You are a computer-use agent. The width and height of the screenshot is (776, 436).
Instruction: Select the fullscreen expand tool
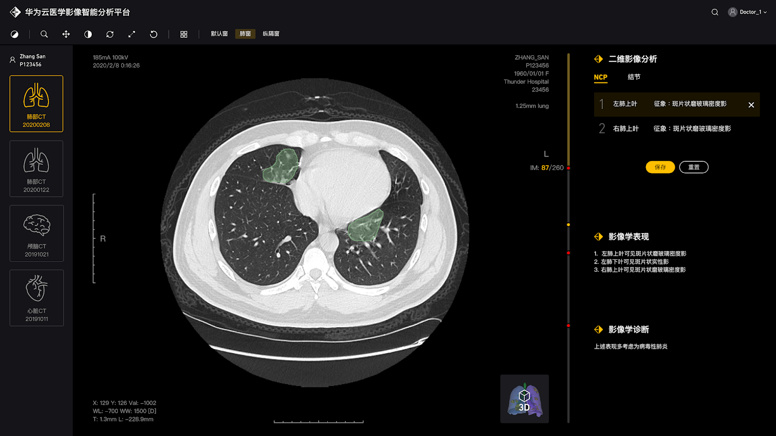131,34
